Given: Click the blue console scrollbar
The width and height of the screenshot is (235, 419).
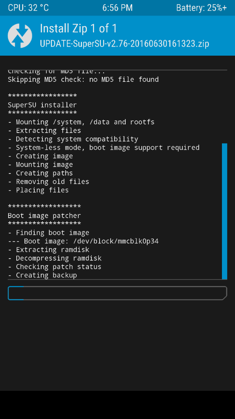Looking at the screenshot, I should [x=224, y=212].
